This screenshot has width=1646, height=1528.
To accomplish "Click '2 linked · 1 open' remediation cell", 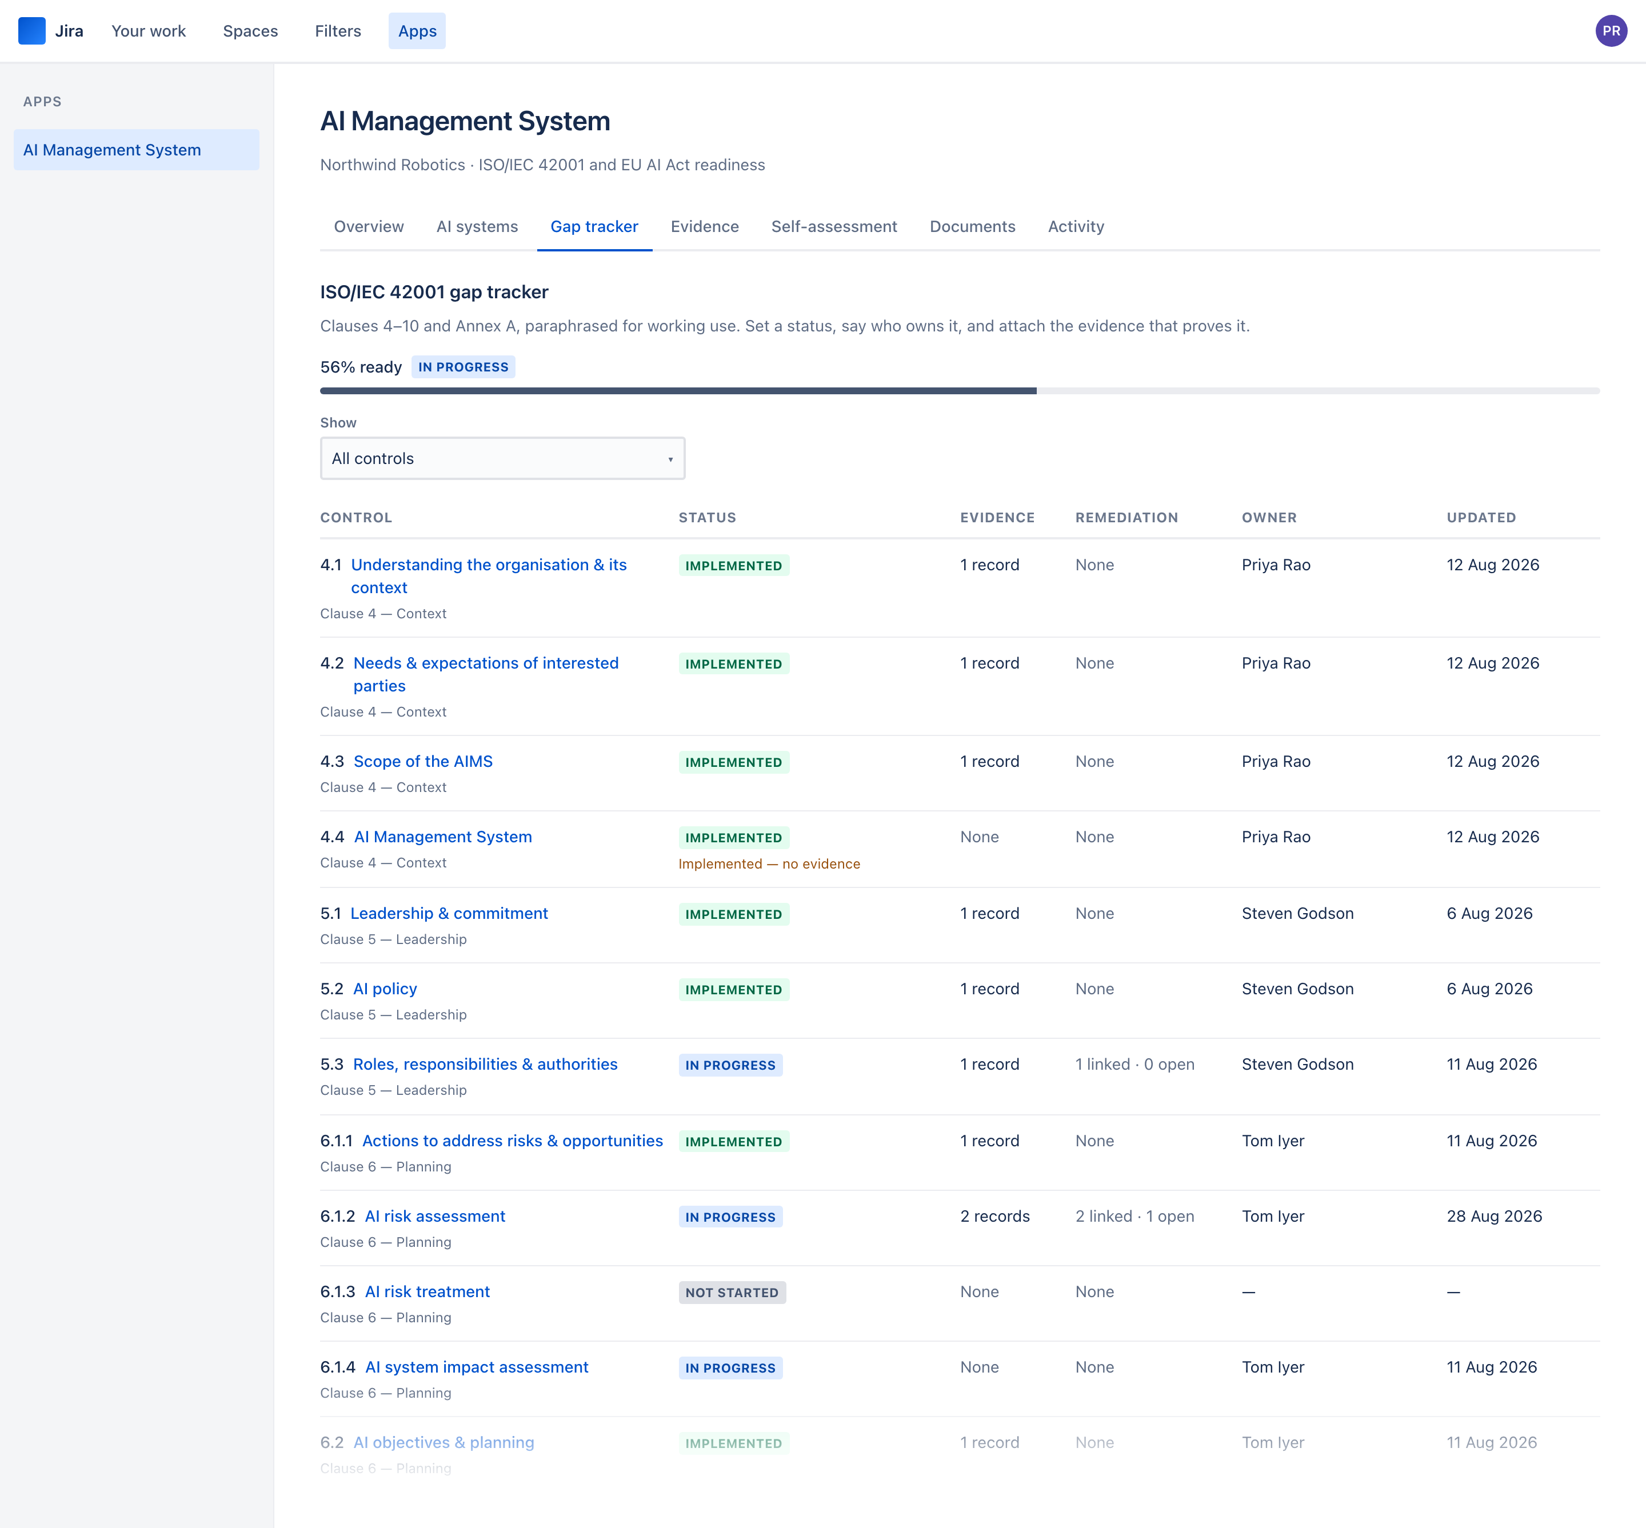I will pos(1135,1216).
